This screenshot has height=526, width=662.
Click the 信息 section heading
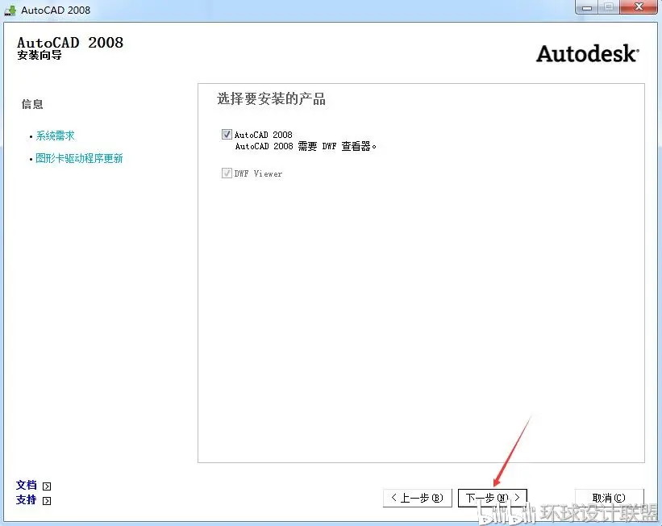(32, 104)
